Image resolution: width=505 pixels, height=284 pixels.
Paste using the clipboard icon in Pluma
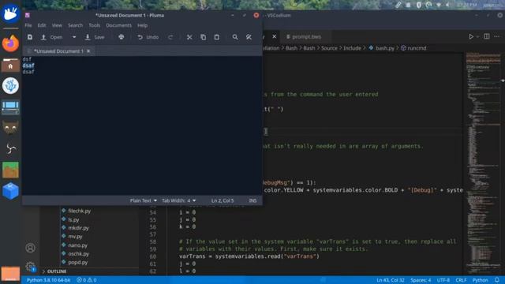[x=217, y=37]
